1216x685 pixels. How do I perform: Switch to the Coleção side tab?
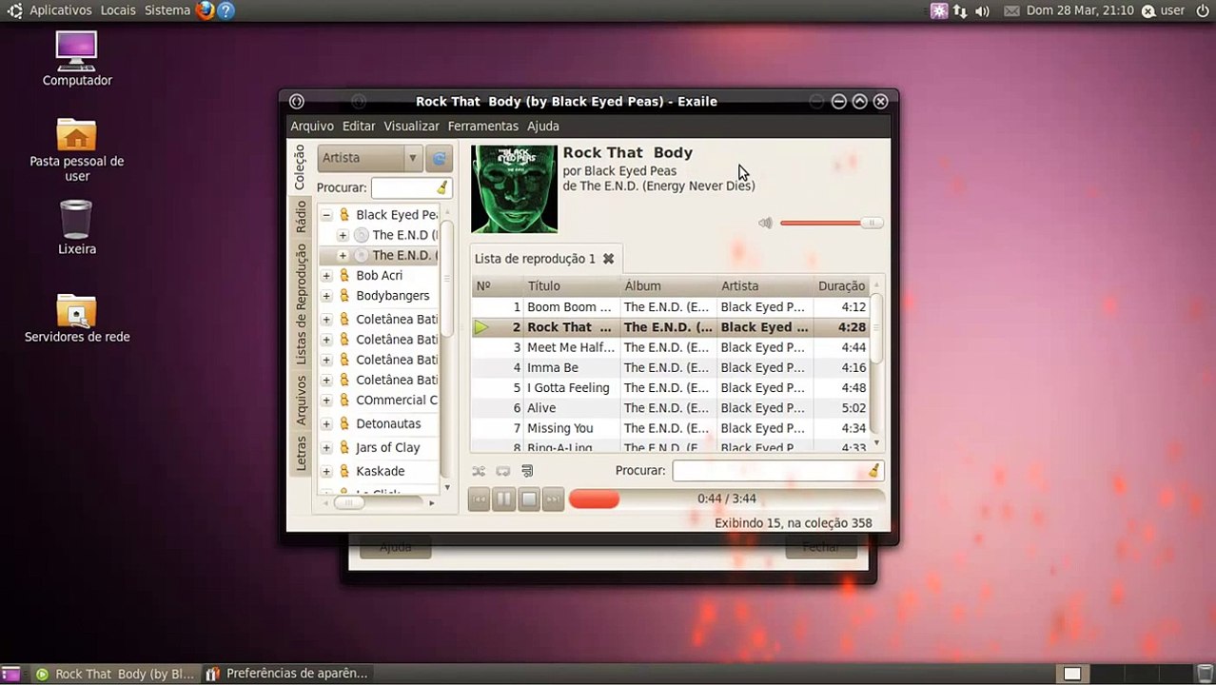pos(300,166)
